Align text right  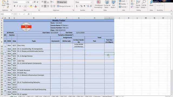tap(48, 6)
